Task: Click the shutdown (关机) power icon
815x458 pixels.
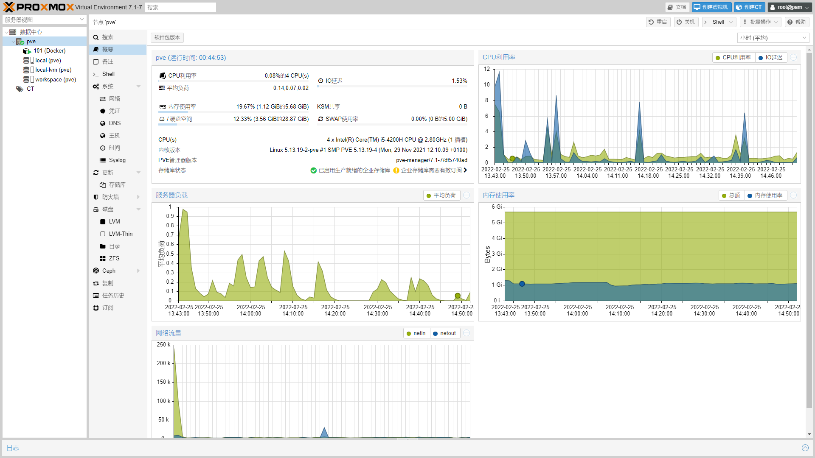Action: (679, 22)
